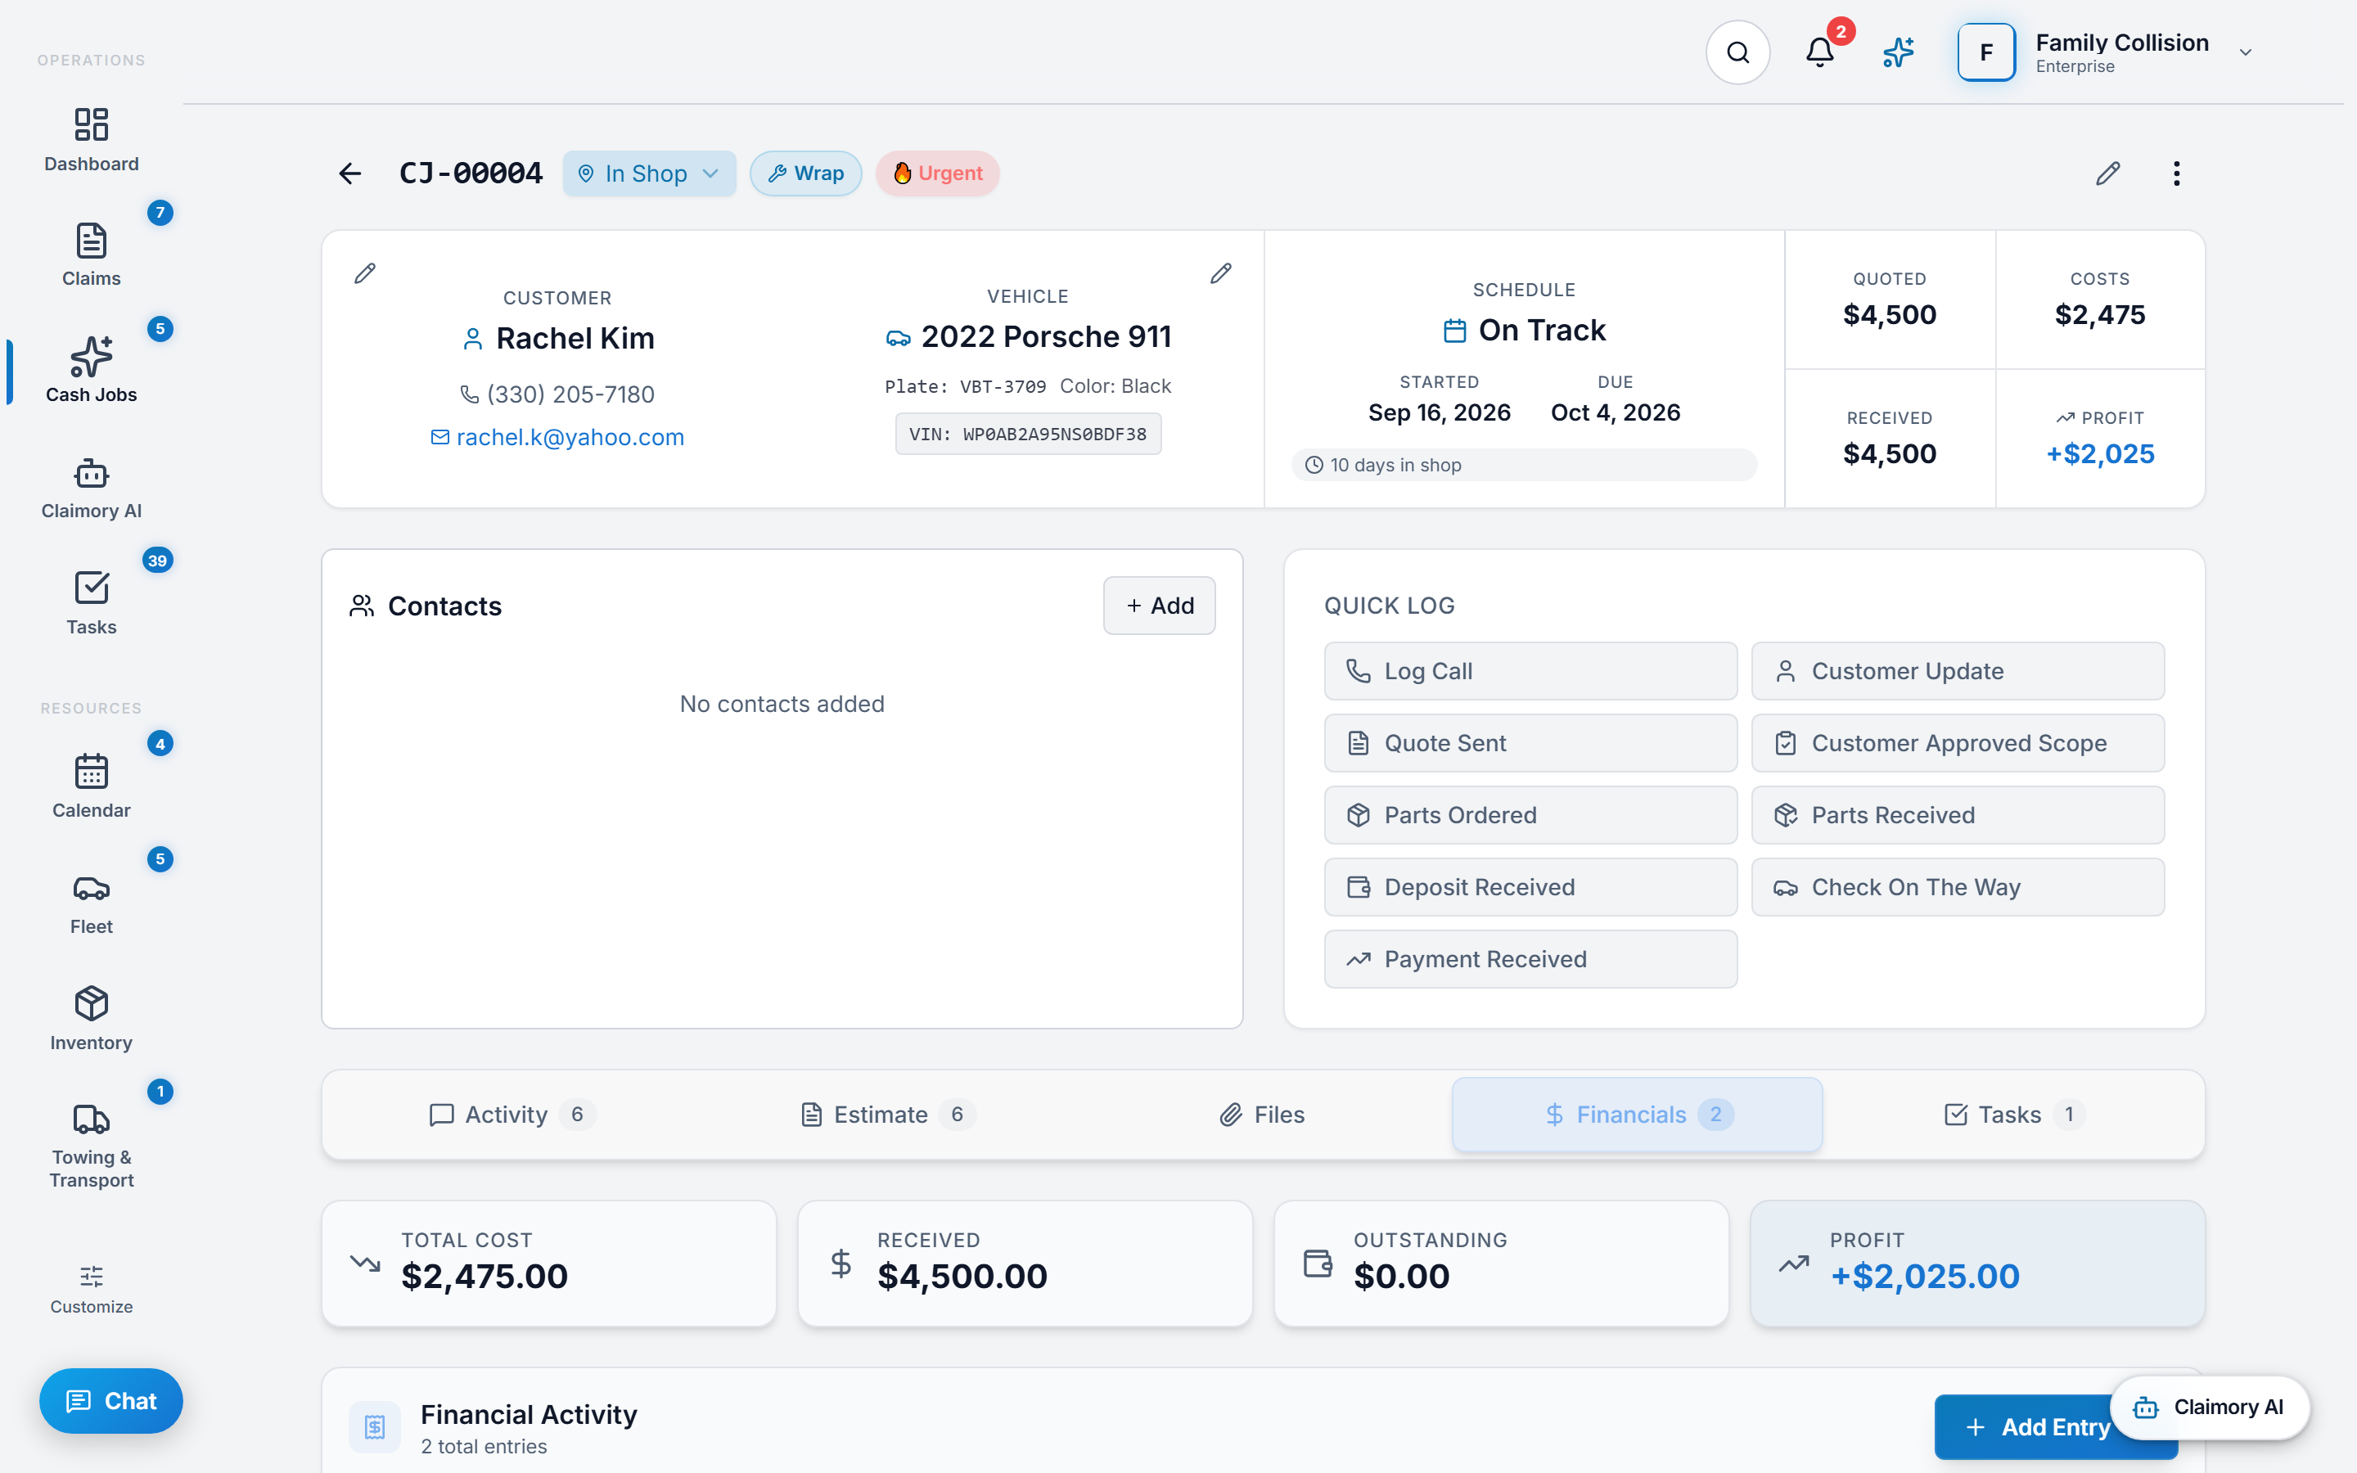Click the Wrap job type tag
This screenshot has height=1473, width=2357.
click(805, 173)
